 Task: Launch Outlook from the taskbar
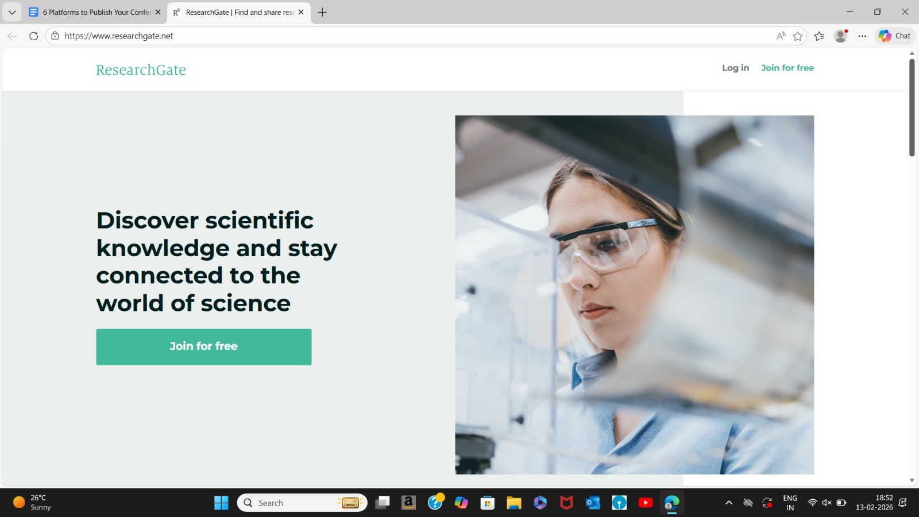(x=592, y=503)
